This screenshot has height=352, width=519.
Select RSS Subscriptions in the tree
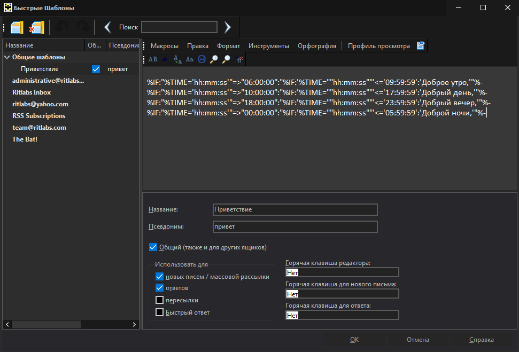(38, 116)
